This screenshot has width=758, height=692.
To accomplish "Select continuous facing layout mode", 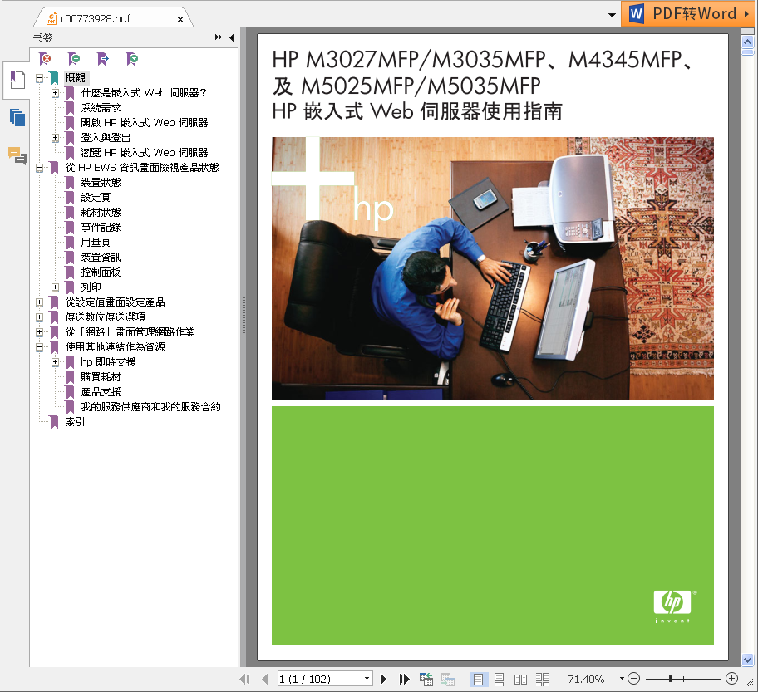I will coord(542,679).
